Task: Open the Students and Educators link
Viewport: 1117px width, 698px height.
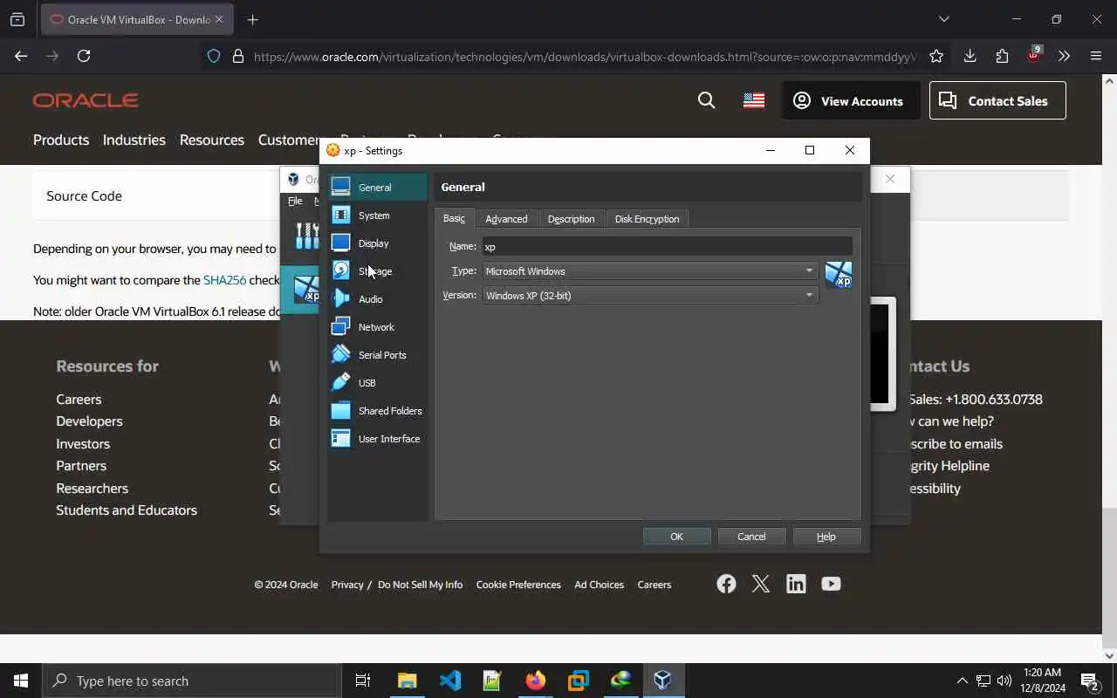Action: pyautogui.click(x=127, y=510)
